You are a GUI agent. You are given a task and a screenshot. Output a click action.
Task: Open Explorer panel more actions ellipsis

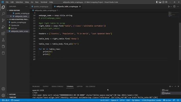point(26,7)
